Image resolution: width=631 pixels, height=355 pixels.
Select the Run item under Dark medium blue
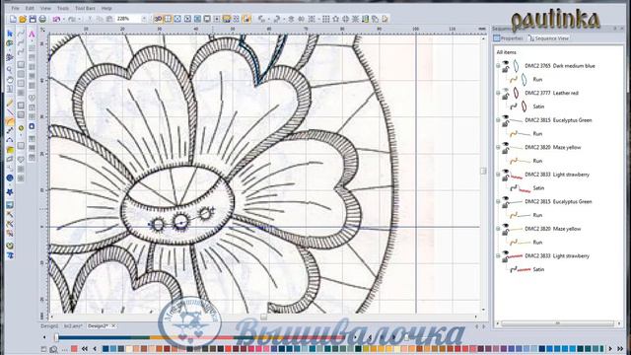coord(537,79)
